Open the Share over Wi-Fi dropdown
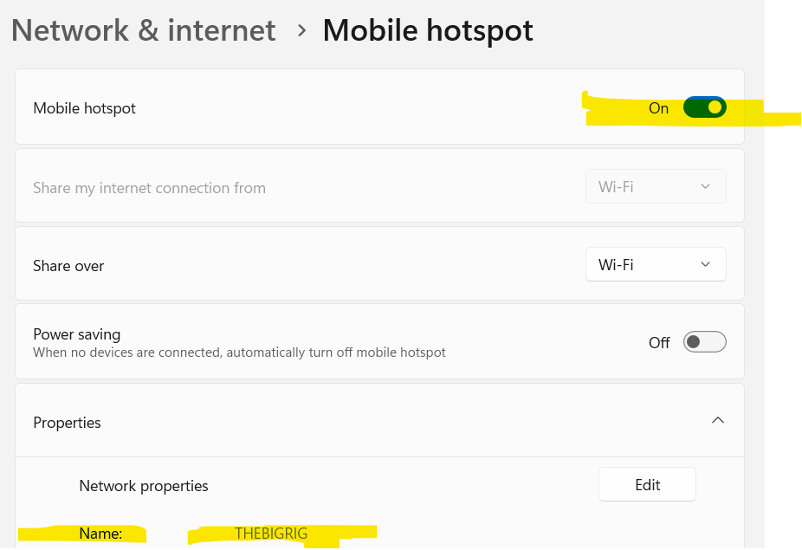This screenshot has height=550, width=802. (656, 265)
